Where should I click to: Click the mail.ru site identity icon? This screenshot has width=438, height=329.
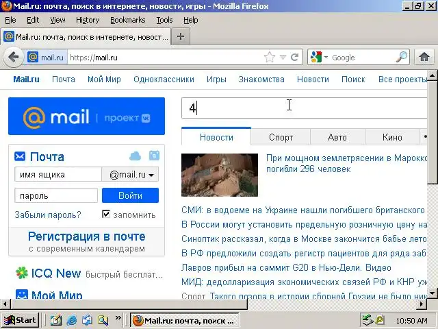[33, 58]
